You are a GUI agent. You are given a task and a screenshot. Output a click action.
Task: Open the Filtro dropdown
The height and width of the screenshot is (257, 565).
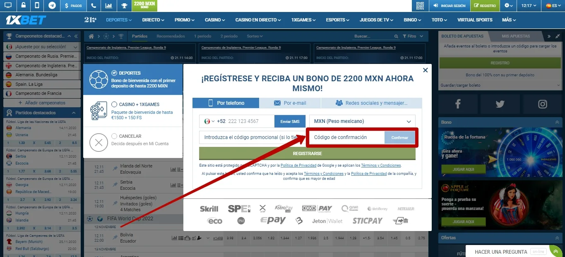(413, 36)
